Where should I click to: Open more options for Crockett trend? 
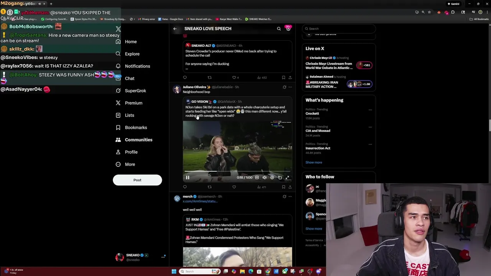coord(370,110)
